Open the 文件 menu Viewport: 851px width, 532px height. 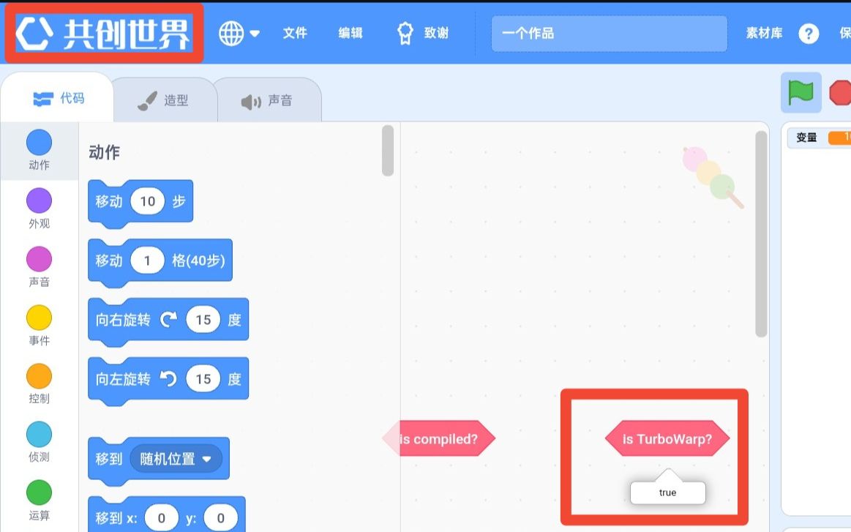(x=295, y=33)
